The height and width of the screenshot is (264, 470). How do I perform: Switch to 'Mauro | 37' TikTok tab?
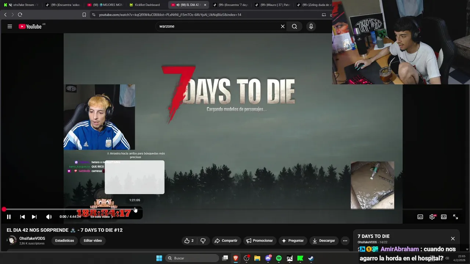[272, 5]
